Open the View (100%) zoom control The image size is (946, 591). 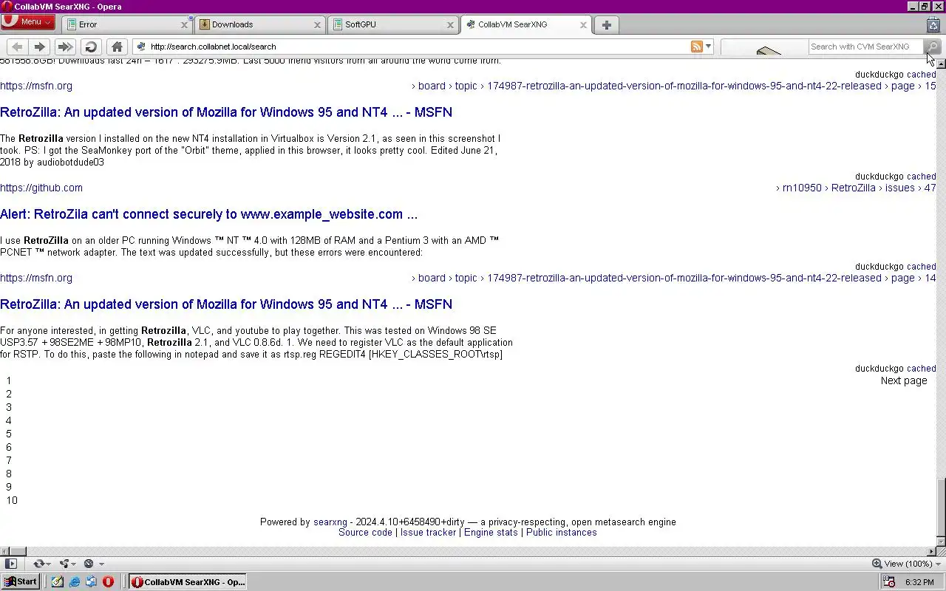906,564
